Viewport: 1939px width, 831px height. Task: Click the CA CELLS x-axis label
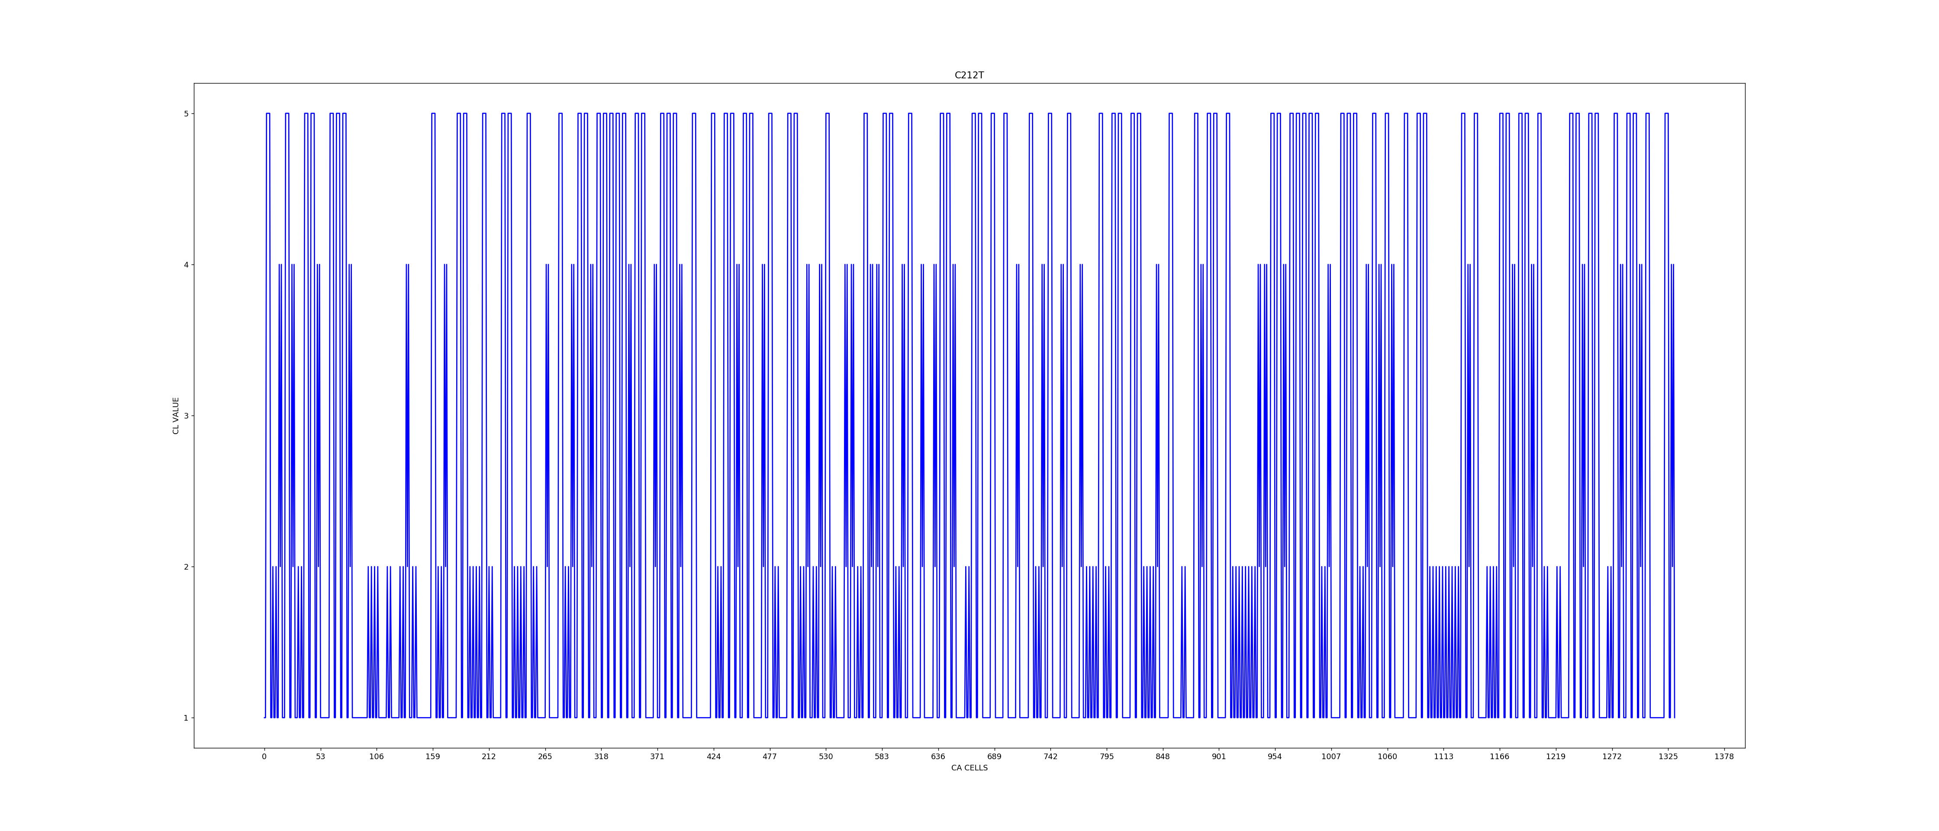coord(969,768)
